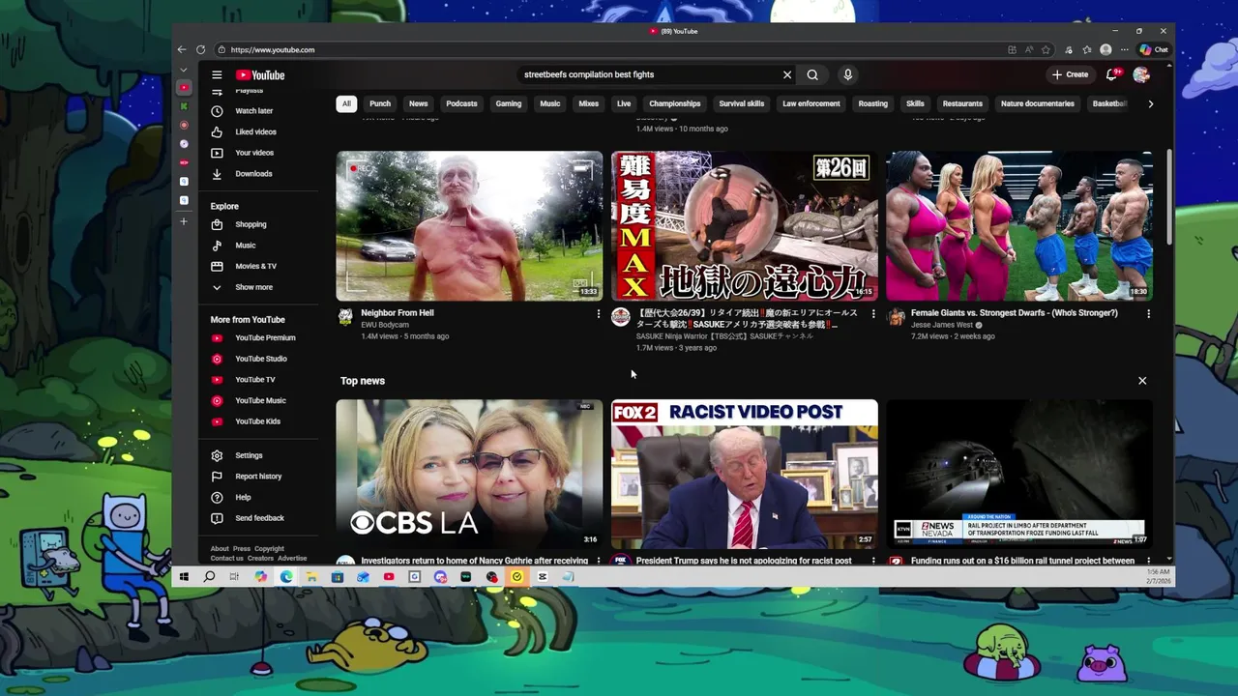Add this page to favorites star
Viewport: 1238px width, 696px height.
pos(1046,49)
